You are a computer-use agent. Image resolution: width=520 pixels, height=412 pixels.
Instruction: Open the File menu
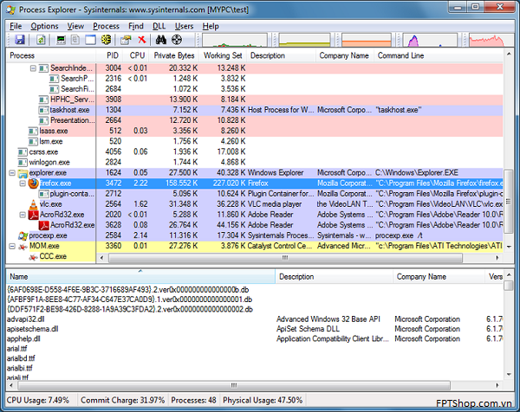[x=16, y=26]
